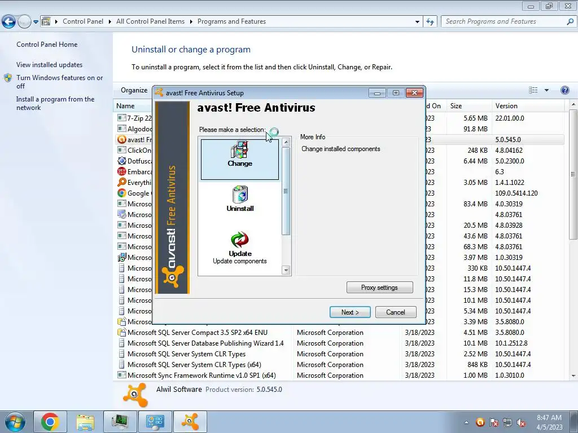Select the ClickOnce program icon

pyautogui.click(x=122, y=150)
